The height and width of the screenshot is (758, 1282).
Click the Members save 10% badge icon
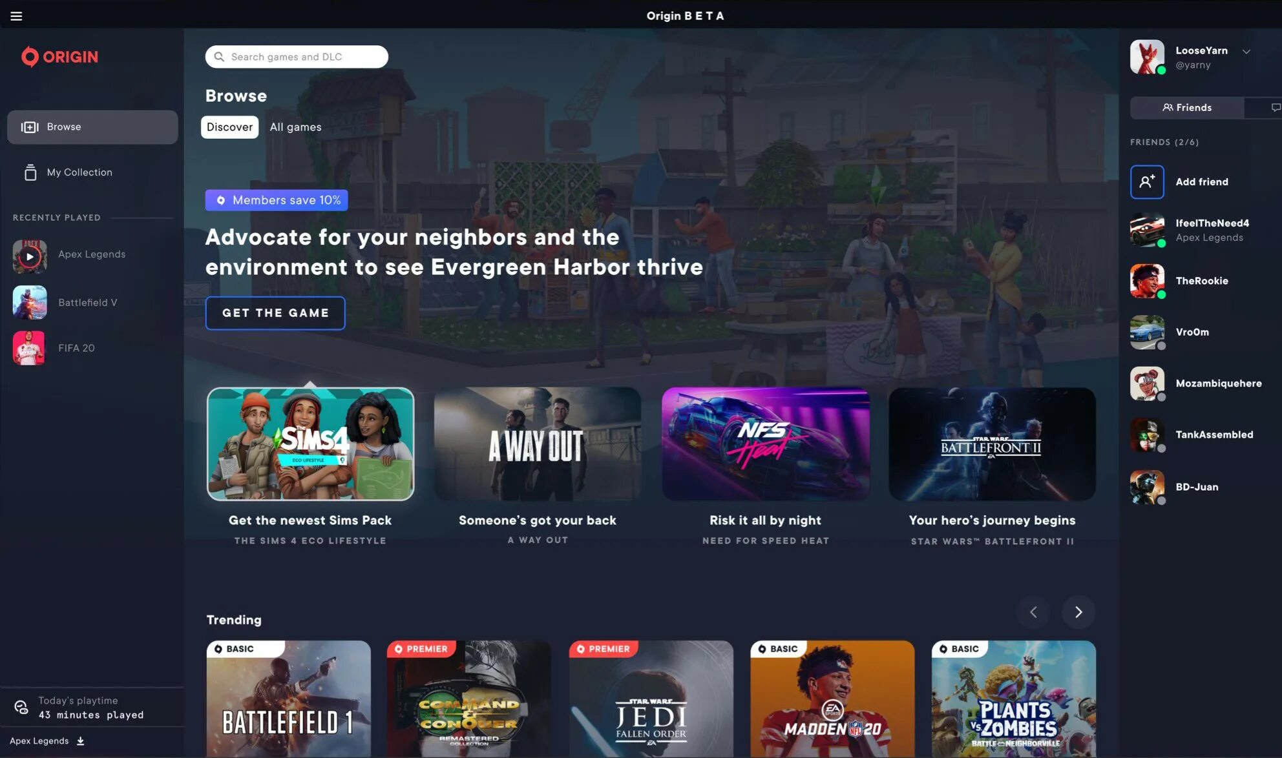pyautogui.click(x=220, y=200)
